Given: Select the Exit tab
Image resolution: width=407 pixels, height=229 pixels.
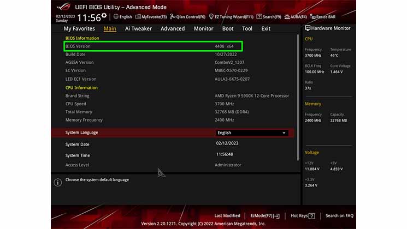Looking at the screenshot, I should click(x=266, y=28).
